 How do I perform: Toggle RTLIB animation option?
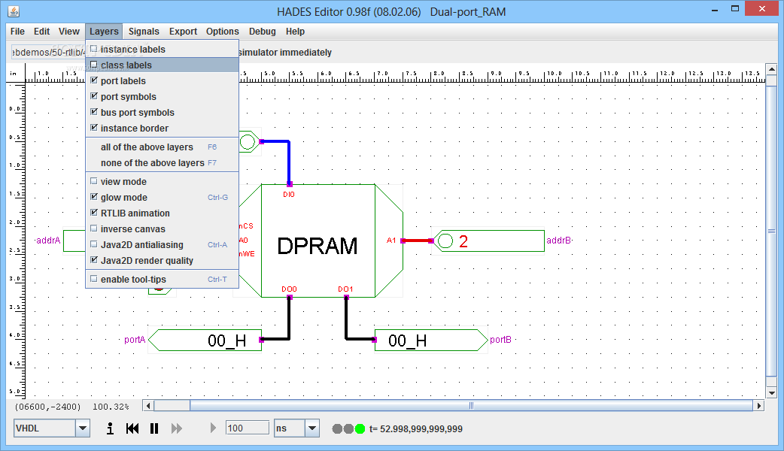tap(162, 213)
